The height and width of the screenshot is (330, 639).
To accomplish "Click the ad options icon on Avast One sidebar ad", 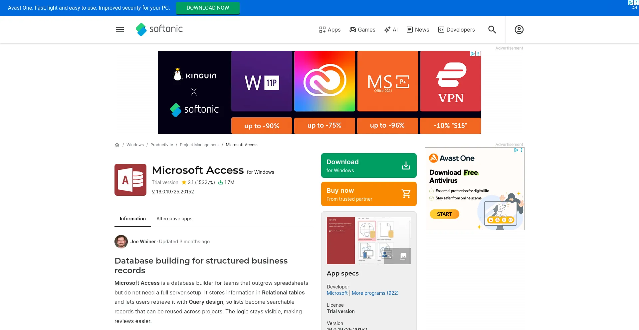I will [x=522, y=150].
